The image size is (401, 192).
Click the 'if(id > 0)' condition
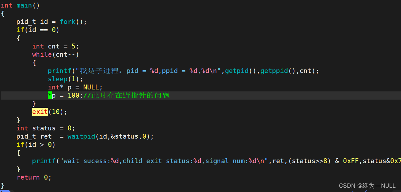click(x=36, y=144)
